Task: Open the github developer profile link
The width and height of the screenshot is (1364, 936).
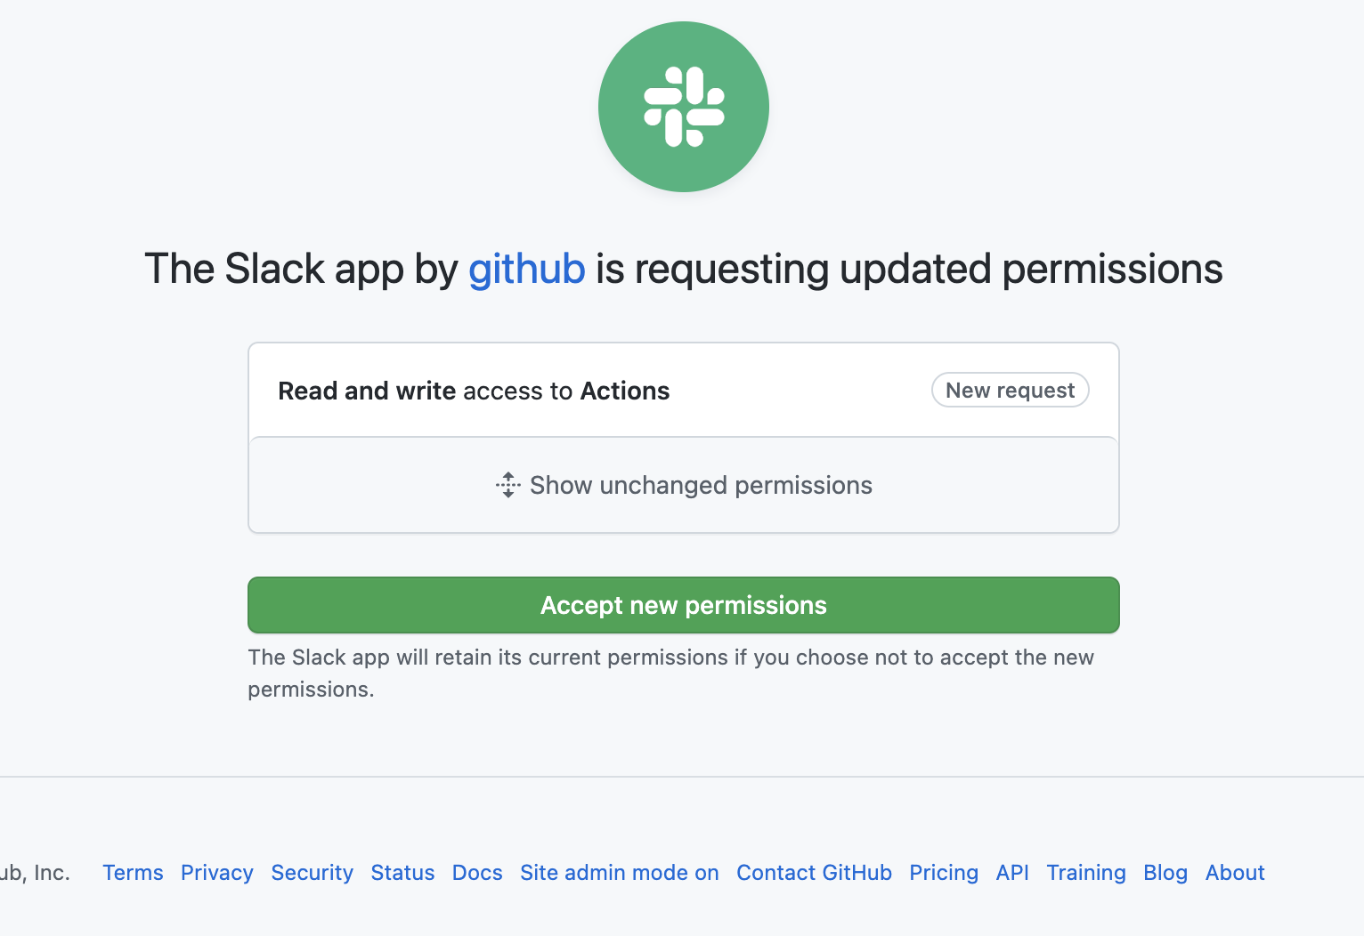Action: (526, 269)
